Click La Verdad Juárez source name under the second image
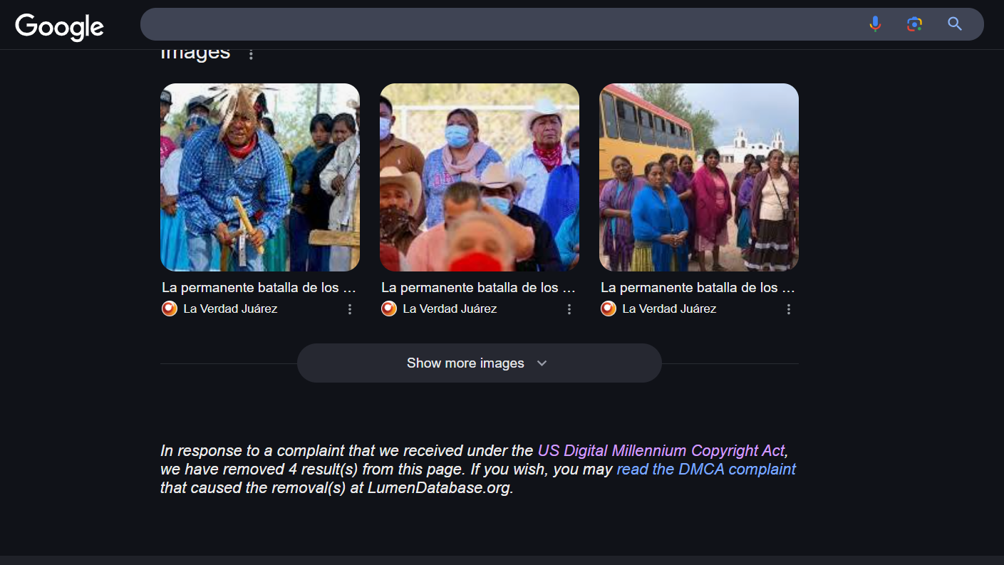The image size is (1004, 565). tap(450, 309)
